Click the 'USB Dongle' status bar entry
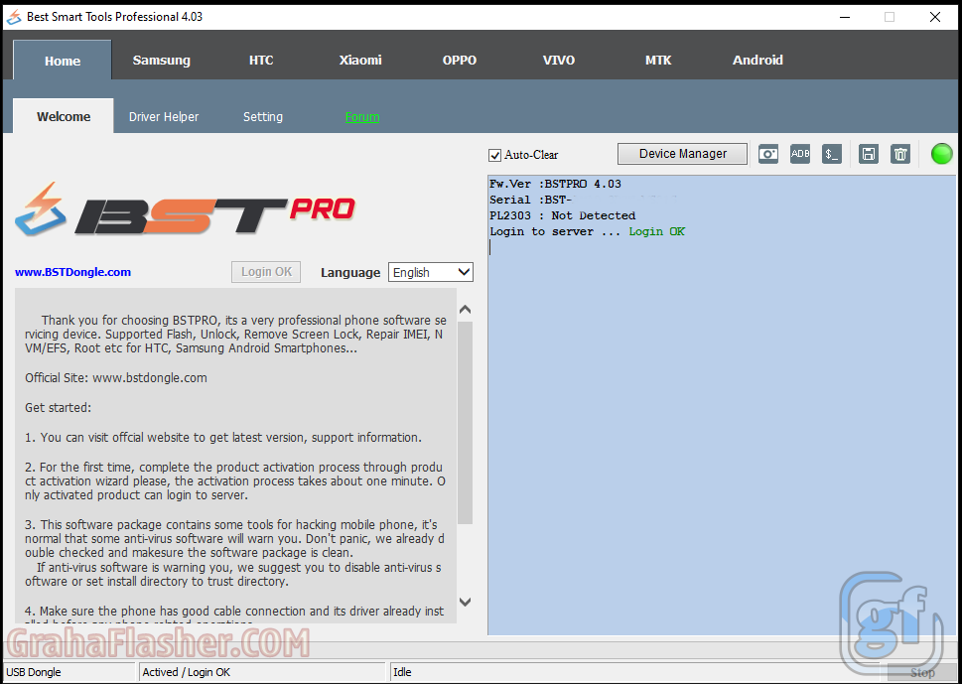The width and height of the screenshot is (962, 684). pos(69,672)
